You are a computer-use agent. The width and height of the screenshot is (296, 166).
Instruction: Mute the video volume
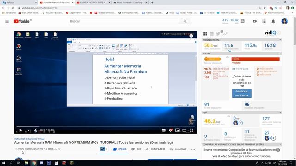[x=36, y=130]
